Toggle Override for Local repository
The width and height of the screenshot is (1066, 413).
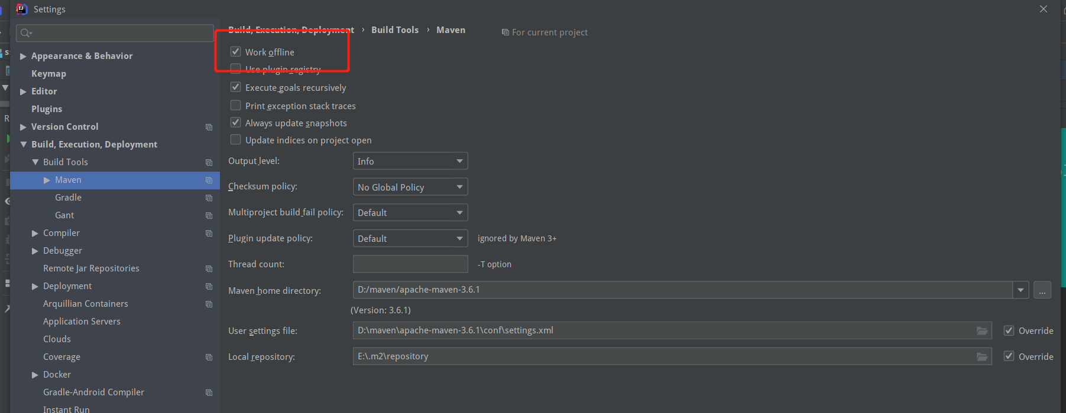tap(1009, 356)
